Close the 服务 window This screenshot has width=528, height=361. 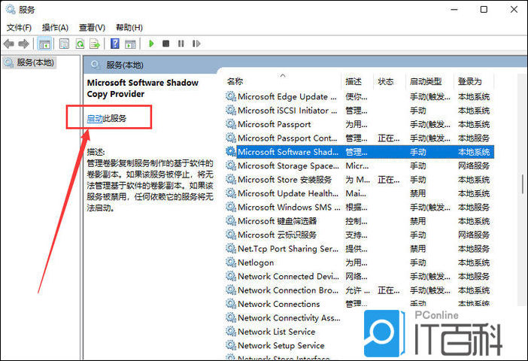click(514, 10)
